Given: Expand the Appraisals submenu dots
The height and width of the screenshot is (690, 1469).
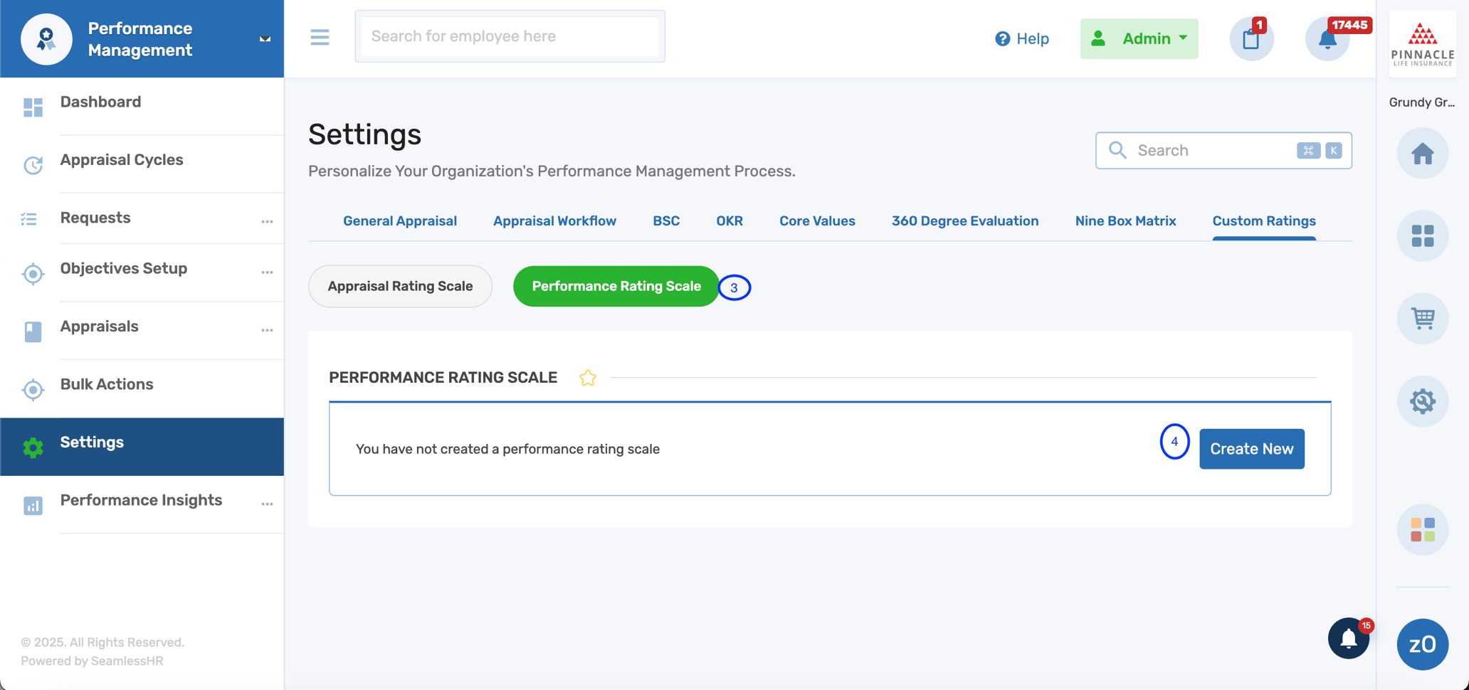Looking at the screenshot, I should 267,330.
